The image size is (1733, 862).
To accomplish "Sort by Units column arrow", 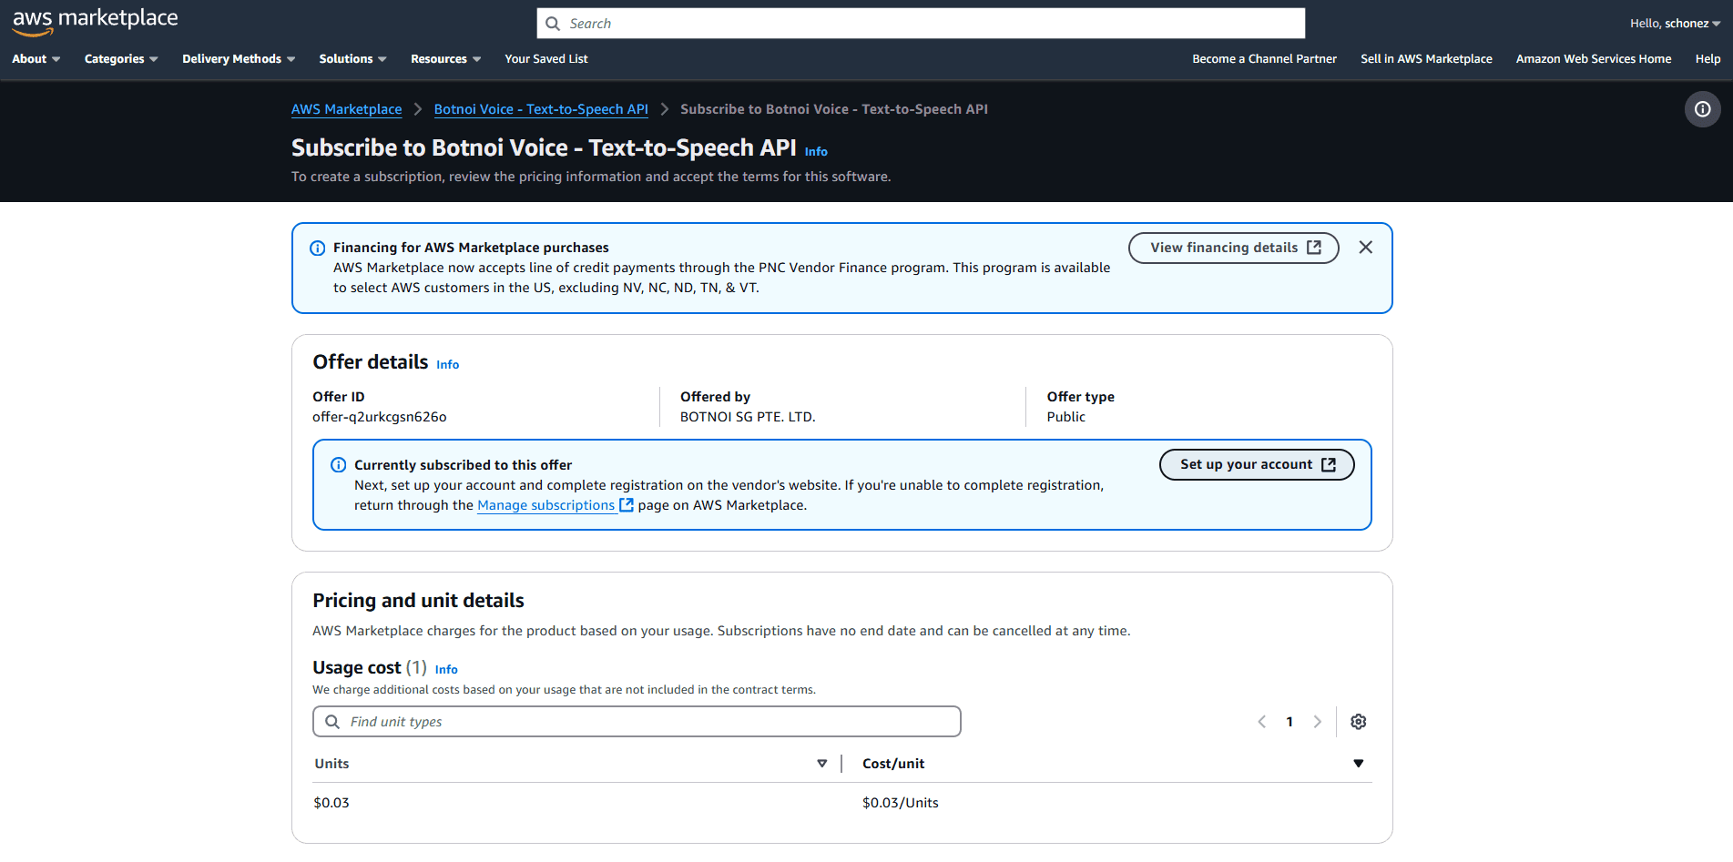I will 821,764.
